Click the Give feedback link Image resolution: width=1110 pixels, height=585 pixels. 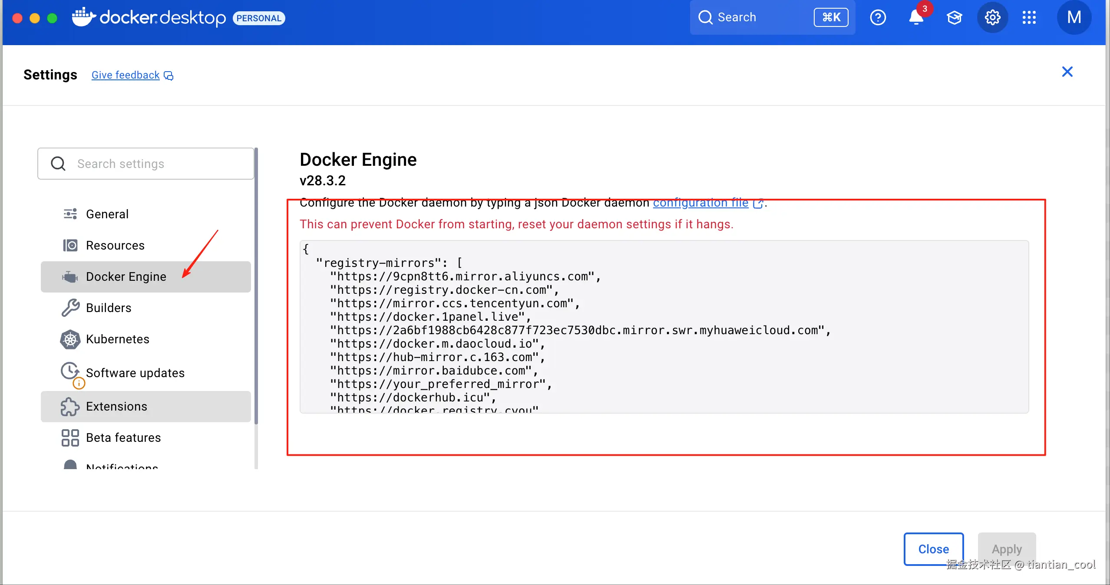(126, 75)
